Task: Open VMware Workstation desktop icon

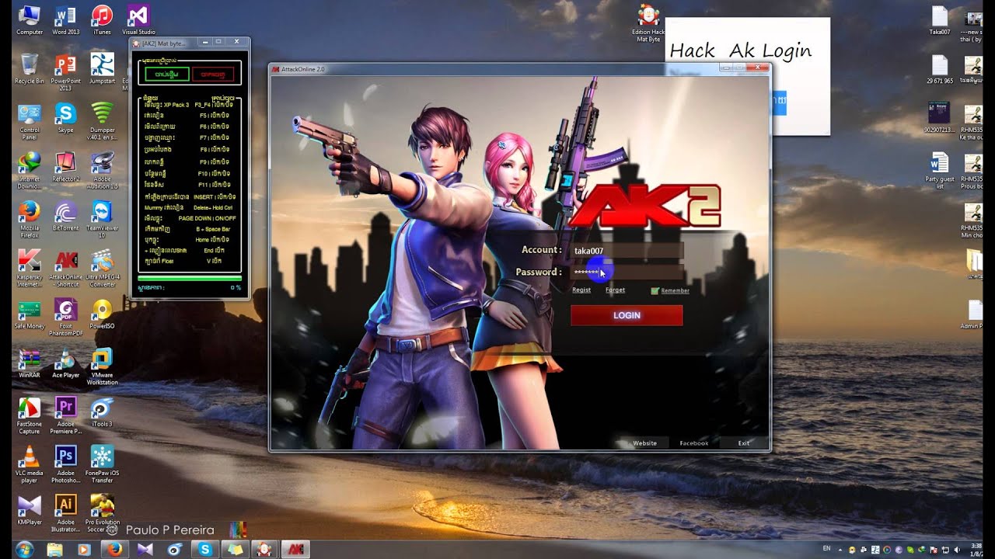Action: click(x=102, y=367)
